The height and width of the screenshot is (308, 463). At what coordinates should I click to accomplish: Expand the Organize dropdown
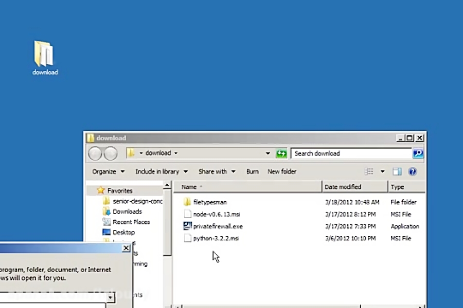coord(108,171)
